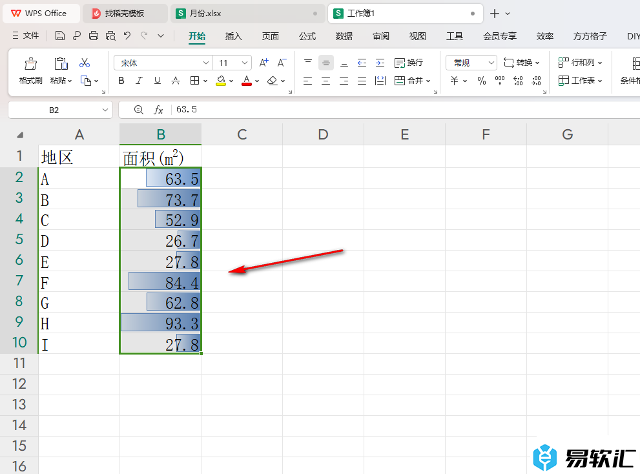This screenshot has width=640, height=474.
Task: Open the Name Box dropdown arrow
Action: 105,110
